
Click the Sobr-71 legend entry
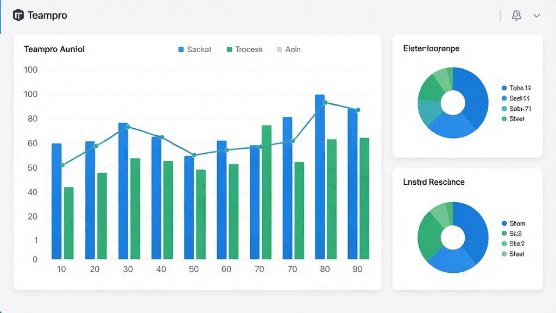coord(516,109)
